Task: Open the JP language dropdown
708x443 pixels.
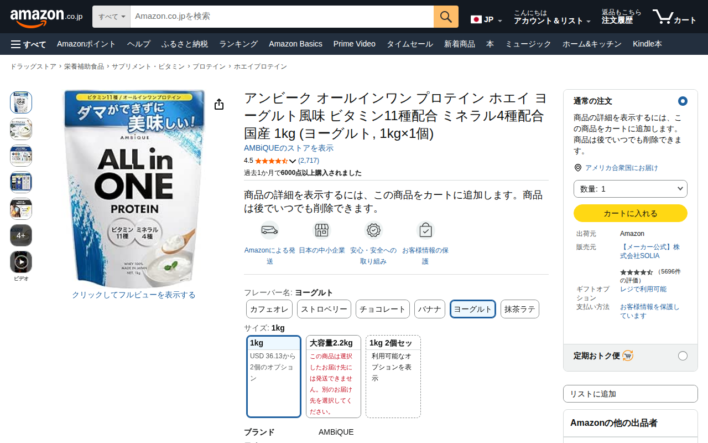Action: 486,20
